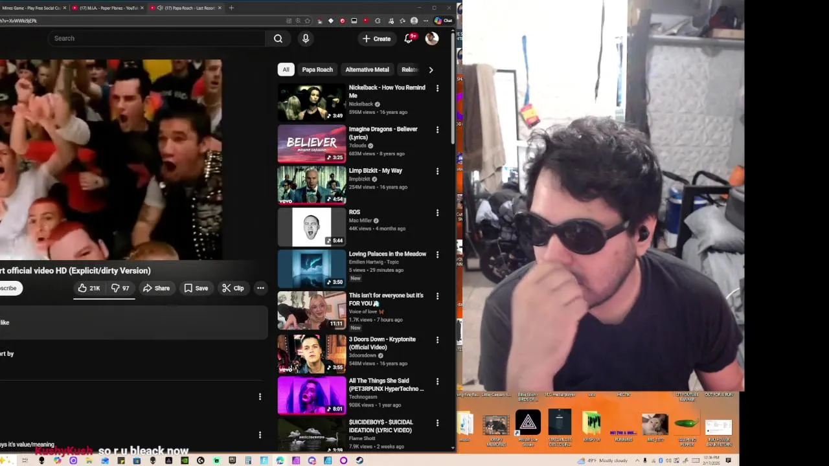Open NVIDIA app from taskbar
Viewport: 829px width, 466px height.
185,460
